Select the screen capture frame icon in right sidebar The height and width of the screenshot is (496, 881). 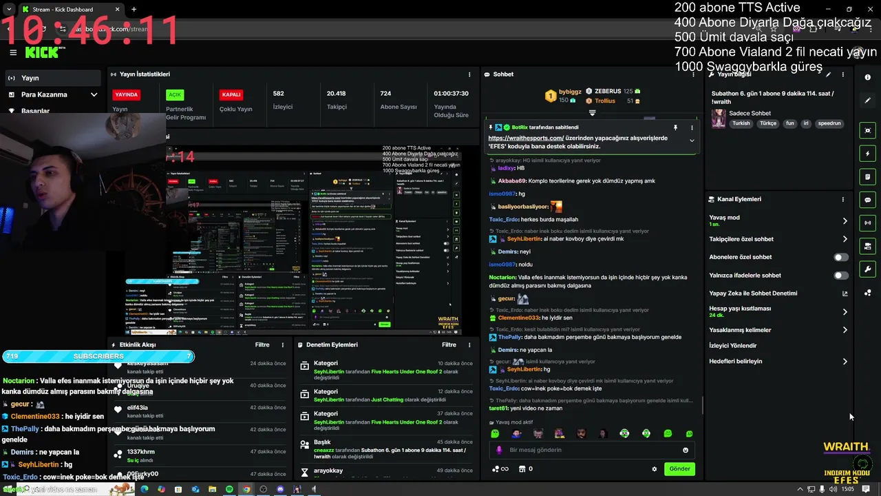tap(867, 130)
